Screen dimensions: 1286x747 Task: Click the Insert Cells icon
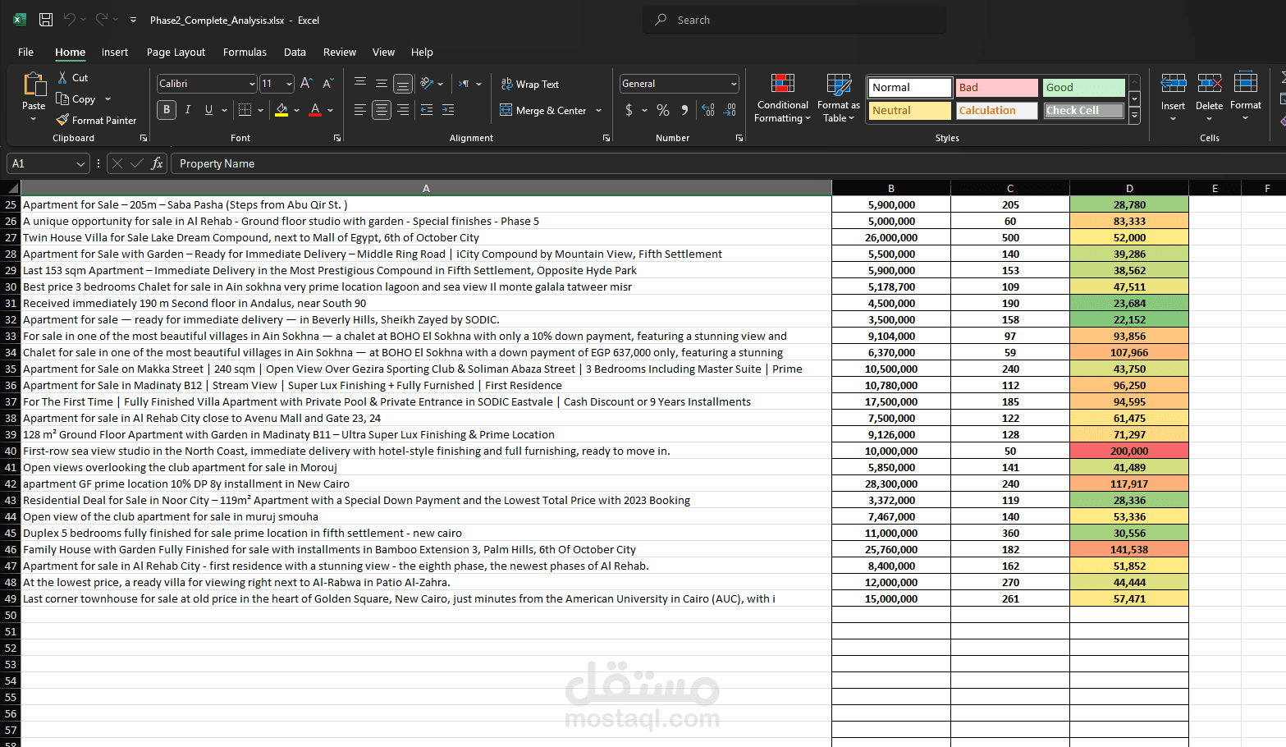pyautogui.click(x=1173, y=83)
